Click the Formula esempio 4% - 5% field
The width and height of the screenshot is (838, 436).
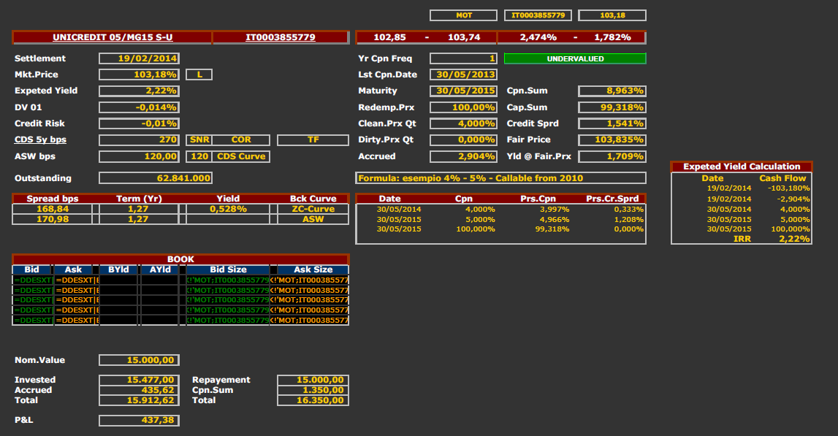500,178
